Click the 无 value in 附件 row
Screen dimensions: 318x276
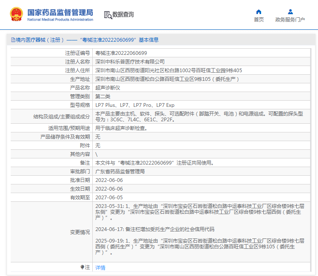tap(98, 146)
